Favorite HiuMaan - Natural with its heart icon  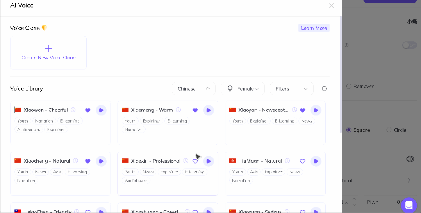coord(303,161)
